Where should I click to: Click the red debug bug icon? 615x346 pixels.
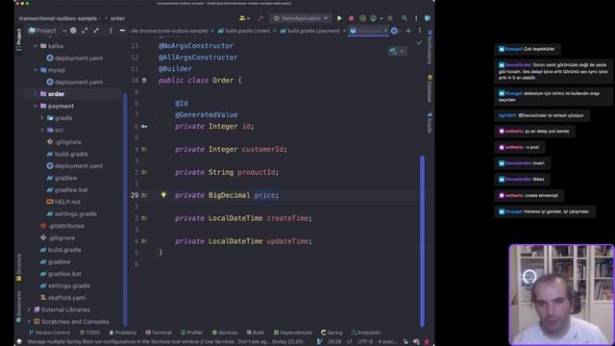tap(351, 18)
